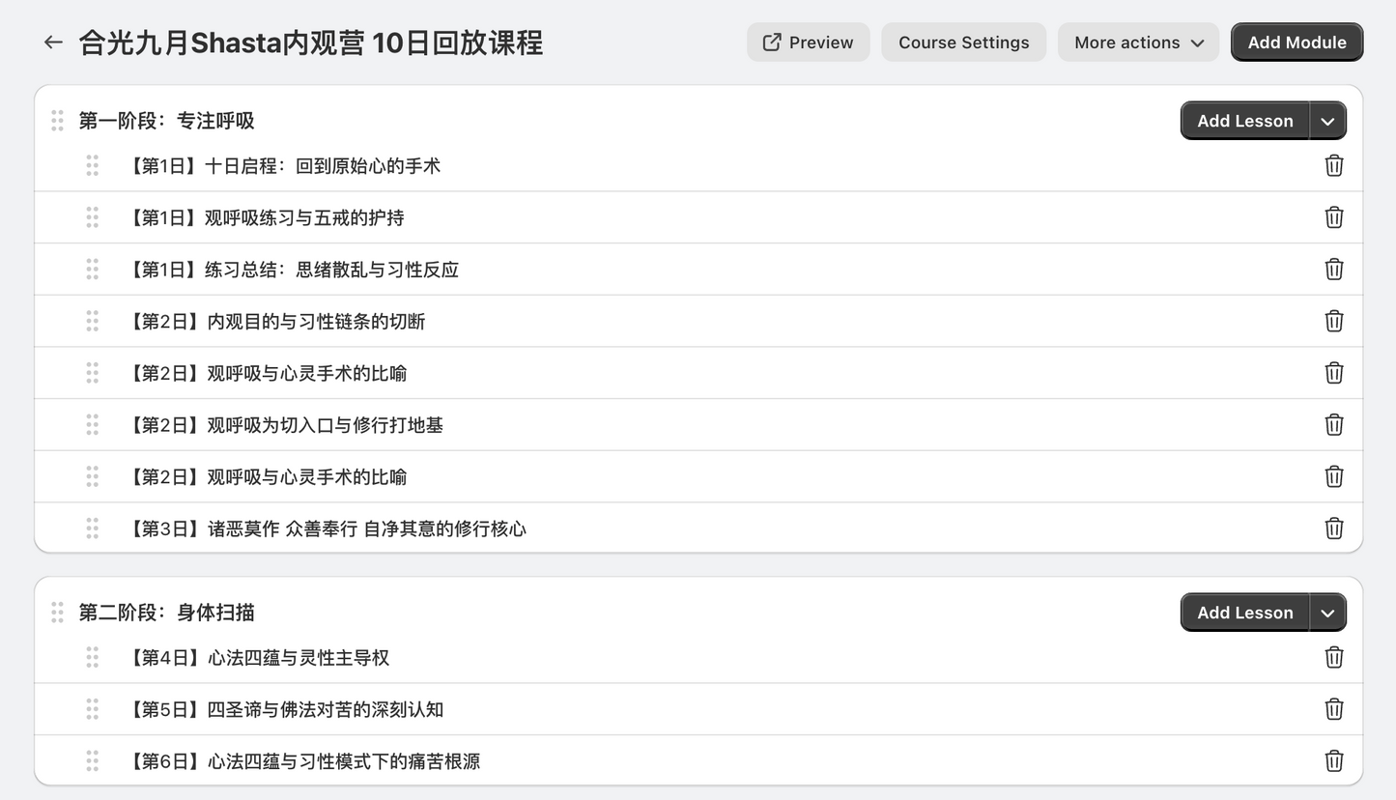The width and height of the screenshot is (1396, 800).
Task: Click drag handle for 十日启程：回到原始心的手术
Action: tap(92, 165)
